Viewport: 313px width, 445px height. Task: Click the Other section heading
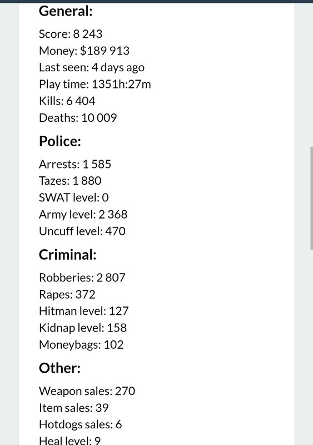59,368
